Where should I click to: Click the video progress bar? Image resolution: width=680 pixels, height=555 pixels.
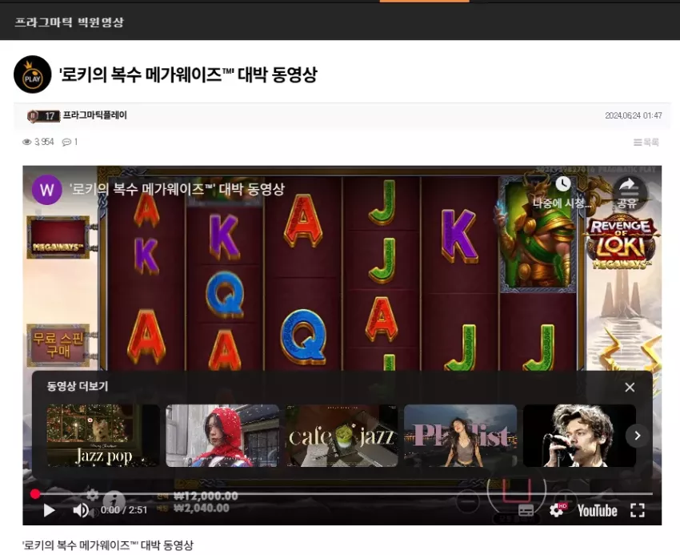point(343,494)
